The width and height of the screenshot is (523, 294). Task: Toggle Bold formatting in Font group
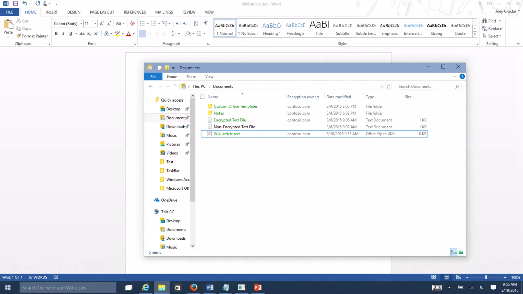click(56, 33)
